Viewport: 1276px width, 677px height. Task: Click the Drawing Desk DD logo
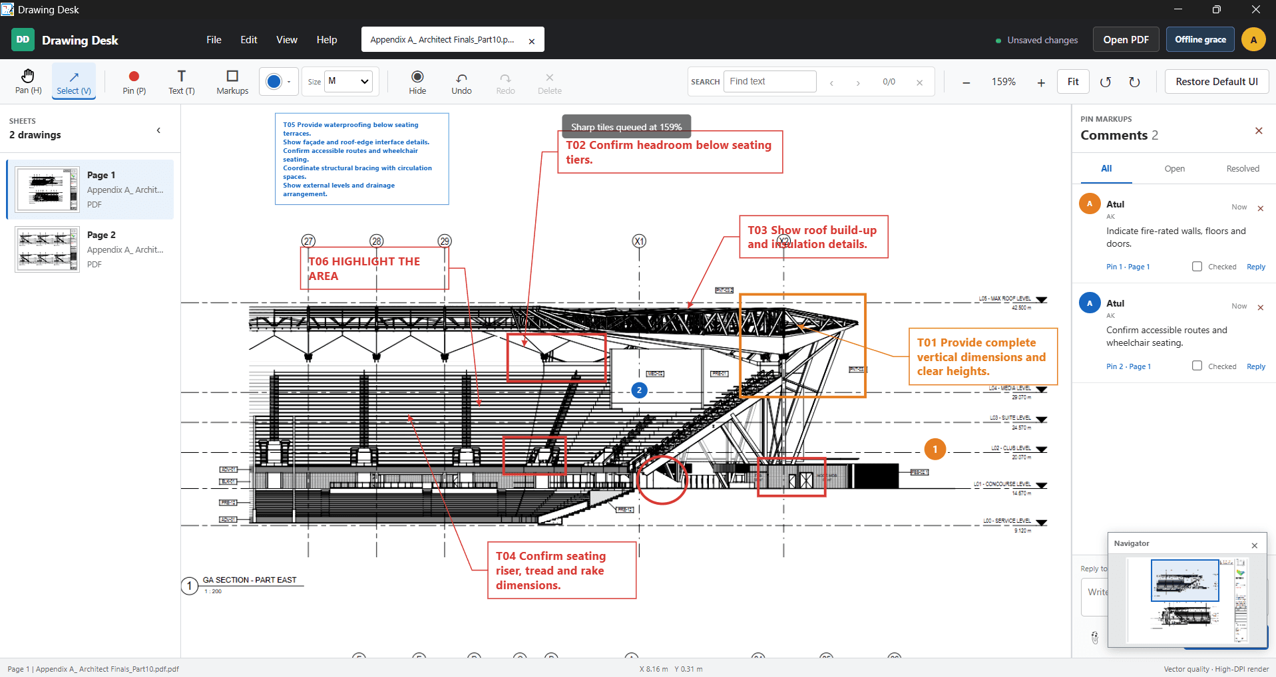tap(23, 40)
